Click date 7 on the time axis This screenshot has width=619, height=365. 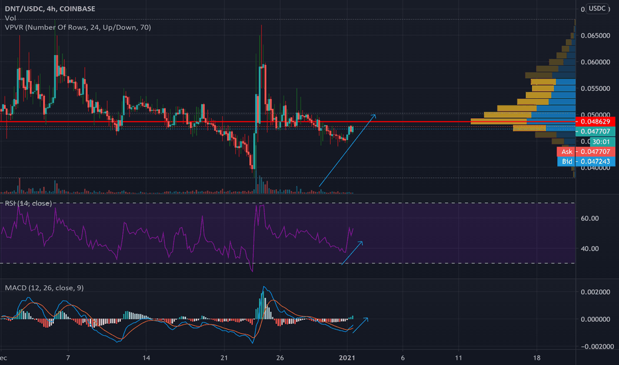(x=68, y=358)
